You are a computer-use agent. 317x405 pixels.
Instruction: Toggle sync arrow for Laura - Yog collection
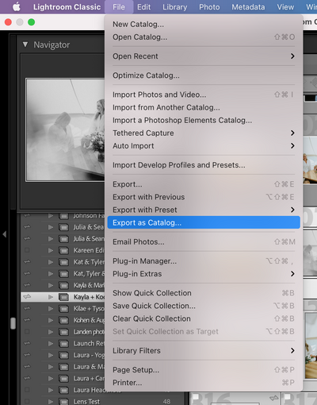(27, 355)
